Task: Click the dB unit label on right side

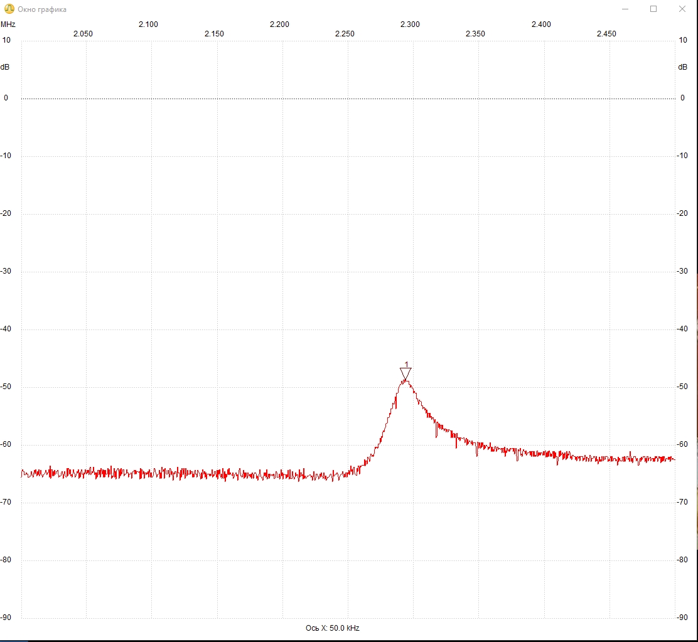Action: pyautogui.click(x=682, y=67)
